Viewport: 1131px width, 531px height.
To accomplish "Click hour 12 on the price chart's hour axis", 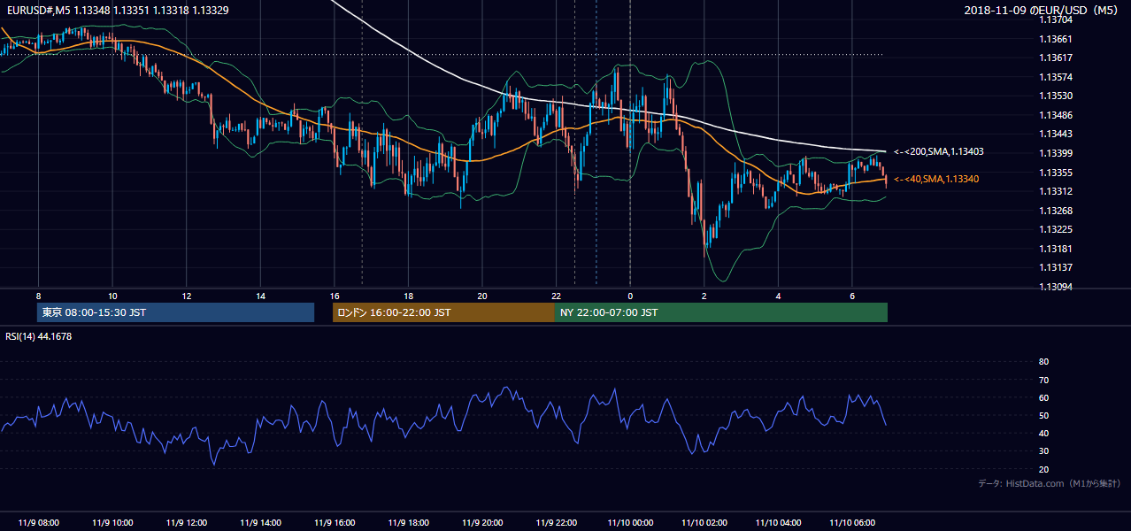I will 187,296.
